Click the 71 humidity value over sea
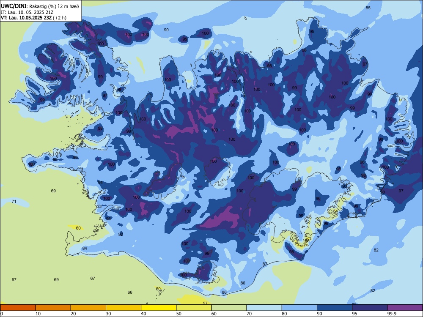The width and height of the screenshot is (423, 317). coord(14,201)
